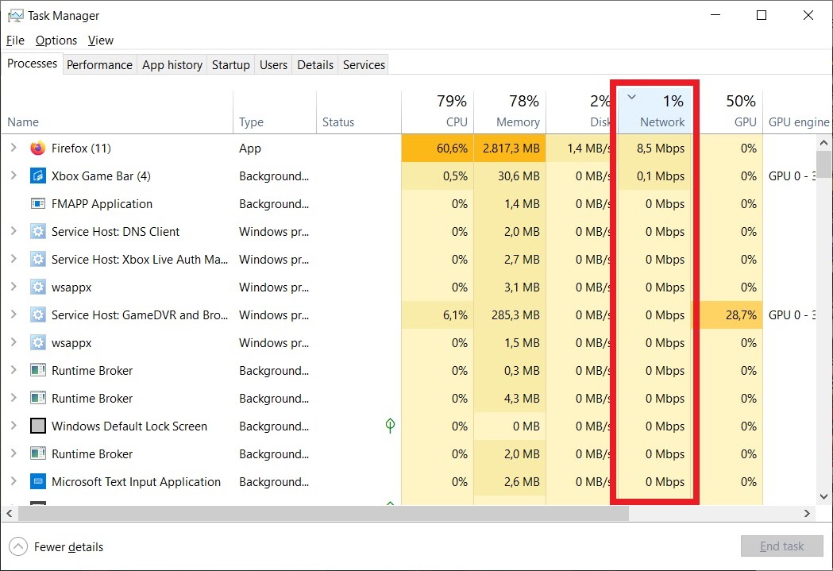Image resolution: width=833 pixels, height=571 pixels.
Task: Click the vertical scrollbar up arrow
Action: tap(824, 142)
